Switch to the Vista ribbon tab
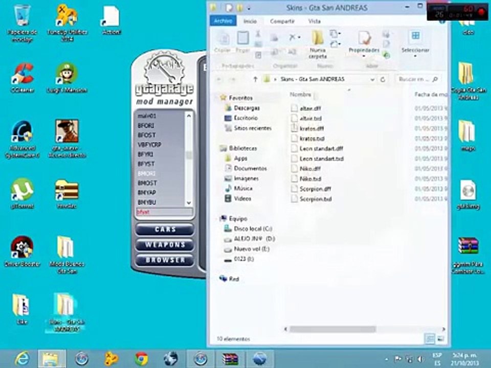491x368 pixels. click(315, 21)
